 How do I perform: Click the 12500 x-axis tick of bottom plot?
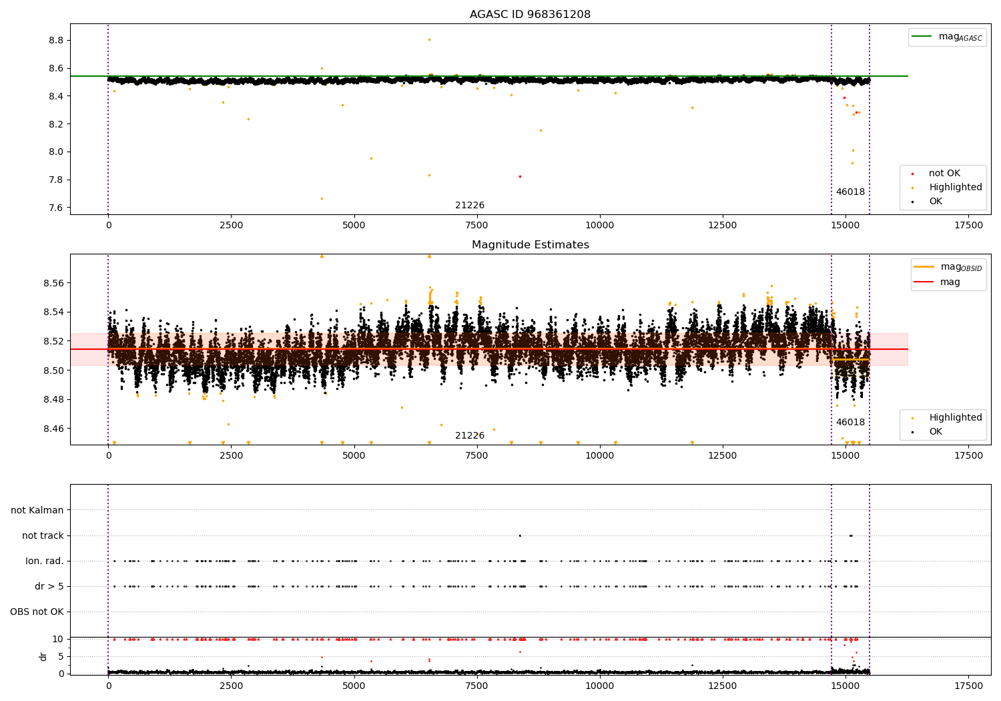tap(722, 685)
